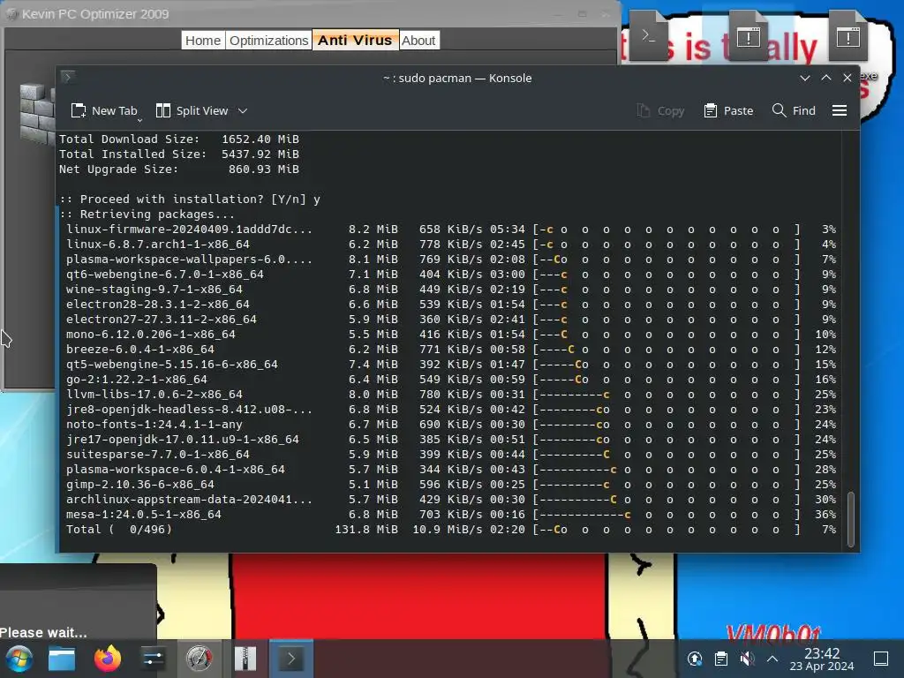Open the rightmost exclamation window desktop icon
This screenshot has width=904, height=678.
[848, 35]
